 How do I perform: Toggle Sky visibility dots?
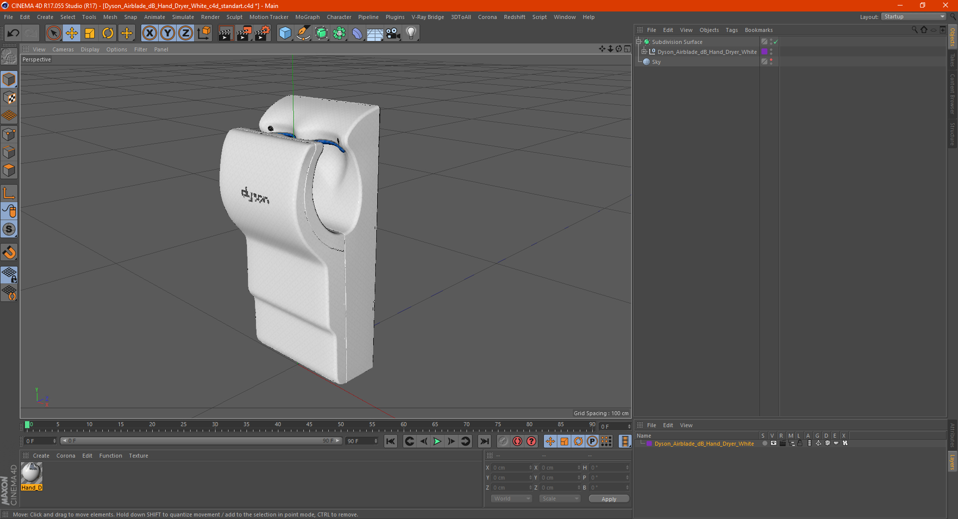click(771, 62)
